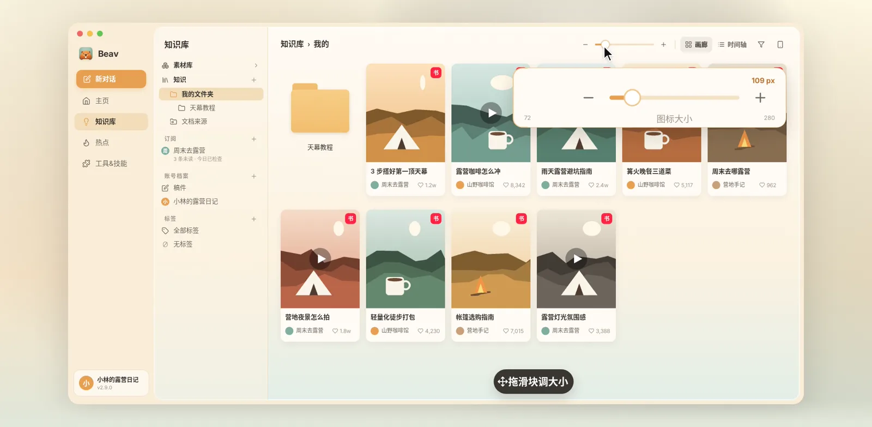The image size is (872, 427).
Task: Open the 周末去露营 subscription
Action: coord(211,154)
